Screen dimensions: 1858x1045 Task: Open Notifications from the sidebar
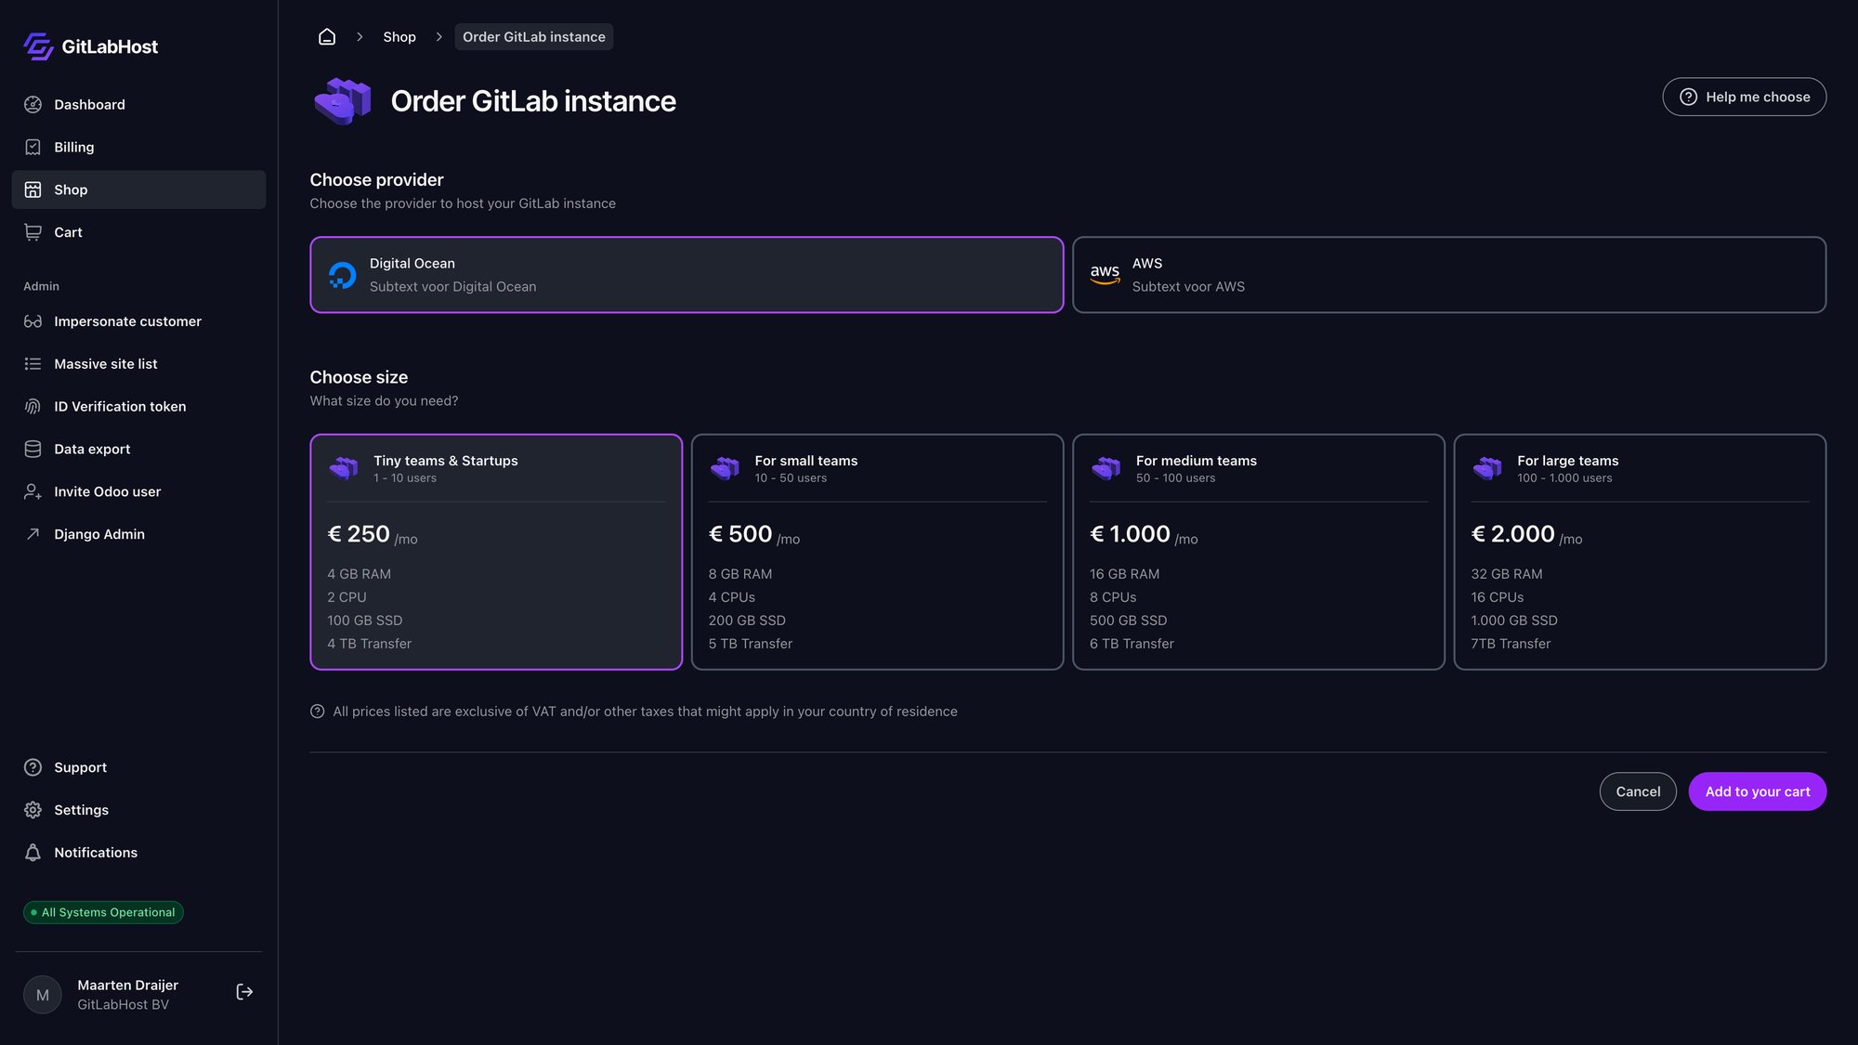pos(95,852)
